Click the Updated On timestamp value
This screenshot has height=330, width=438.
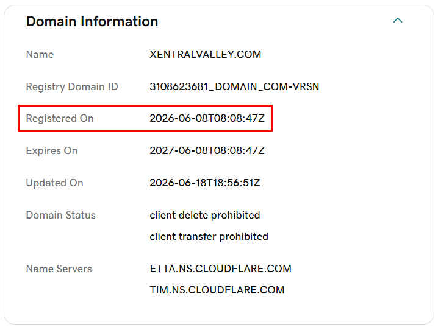pos(205,183)
